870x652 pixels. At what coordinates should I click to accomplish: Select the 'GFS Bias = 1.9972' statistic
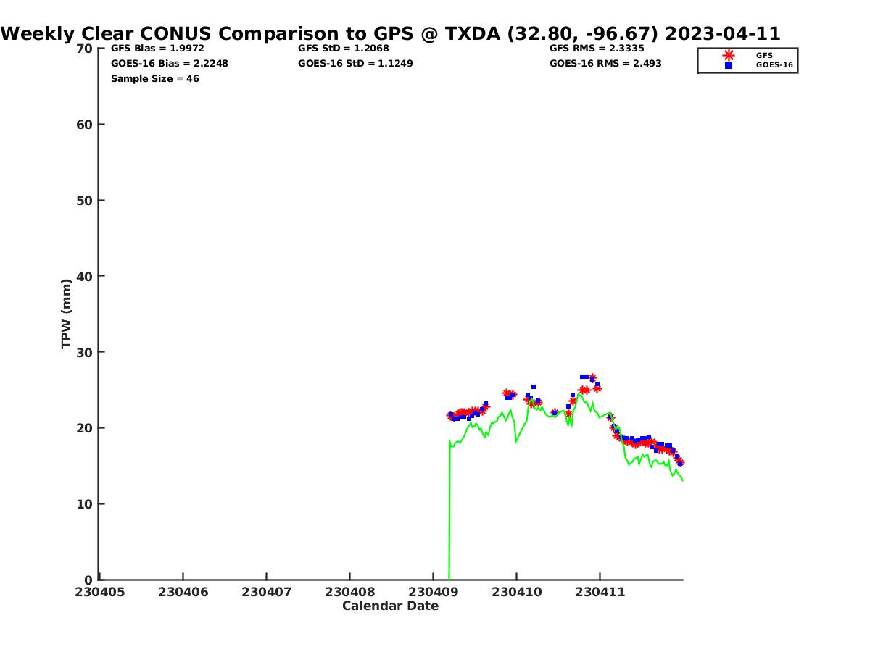(157, 49)
